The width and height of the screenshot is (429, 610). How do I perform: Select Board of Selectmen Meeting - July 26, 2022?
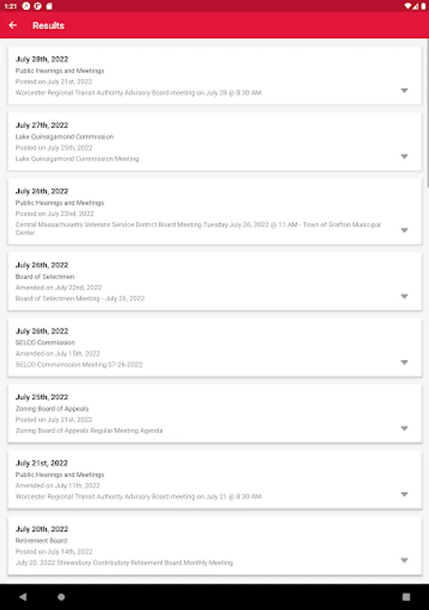(x=80, y=298)
